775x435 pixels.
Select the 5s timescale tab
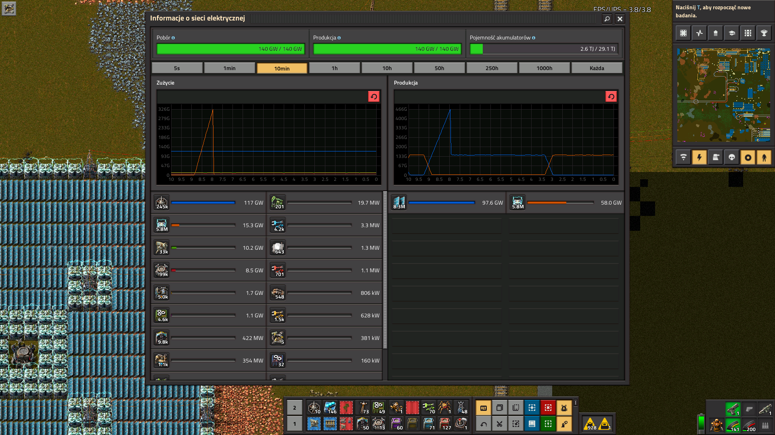click(177, 68)
